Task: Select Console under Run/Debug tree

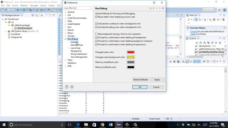Action: pyautogui.click(x=74, y=42)
